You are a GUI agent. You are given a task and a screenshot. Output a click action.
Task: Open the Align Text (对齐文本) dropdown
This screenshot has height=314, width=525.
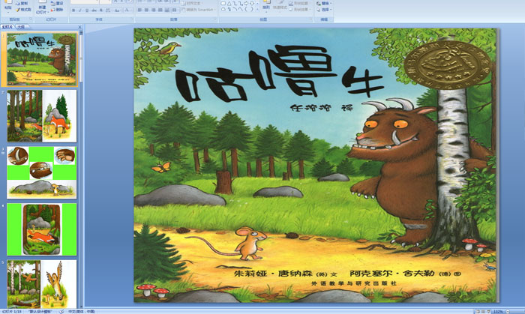click(x=193, y=3)
